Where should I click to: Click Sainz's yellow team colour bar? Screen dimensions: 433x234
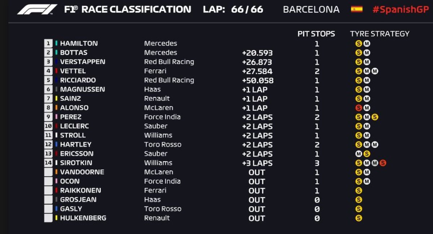tap(56, 99)
